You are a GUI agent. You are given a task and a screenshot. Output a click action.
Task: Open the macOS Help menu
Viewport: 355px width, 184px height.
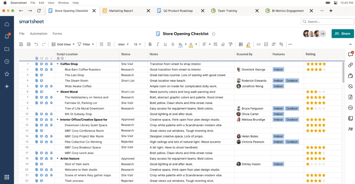(x=76, y=3)
